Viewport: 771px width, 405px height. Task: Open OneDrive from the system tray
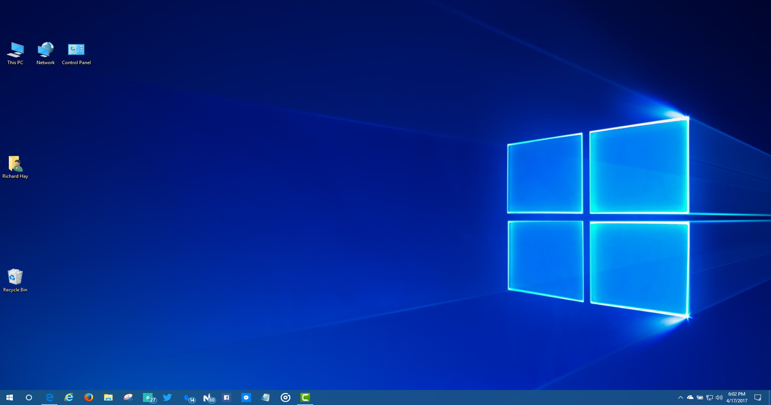(x=689, y=398)
